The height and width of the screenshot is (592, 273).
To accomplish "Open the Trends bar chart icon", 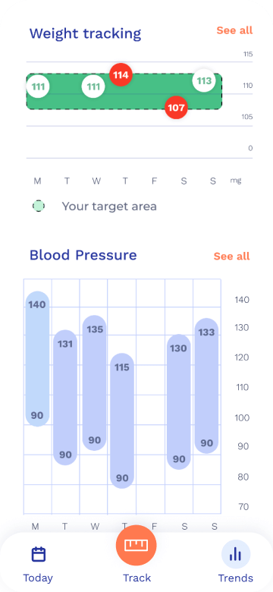I will coord(236,554).
